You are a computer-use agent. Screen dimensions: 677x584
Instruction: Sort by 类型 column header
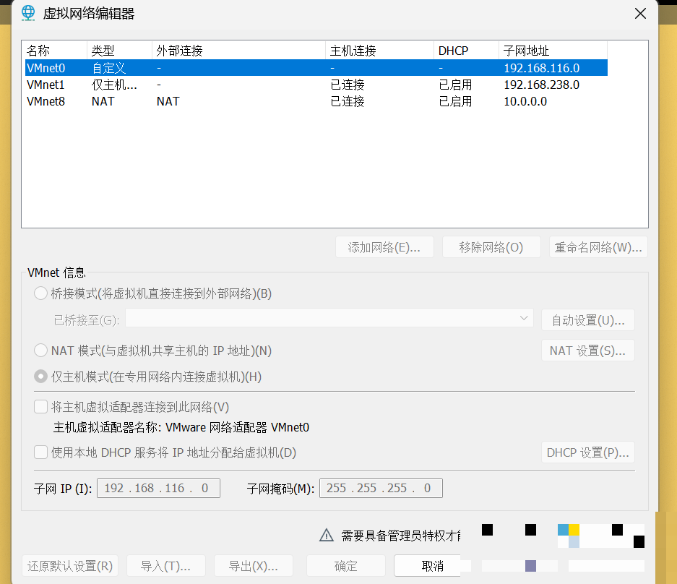coord(120,51)
